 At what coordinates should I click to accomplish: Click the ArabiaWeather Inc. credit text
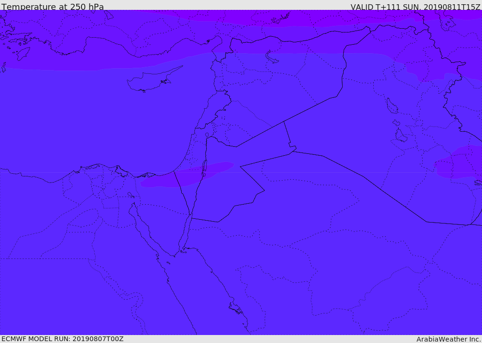(x=449, y=339)
